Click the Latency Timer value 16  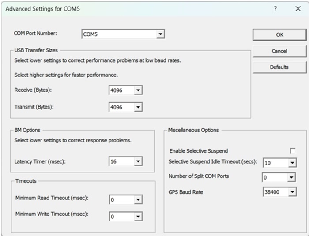point(121,161)
